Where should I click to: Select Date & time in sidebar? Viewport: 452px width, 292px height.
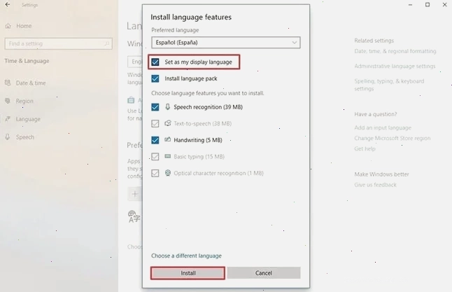coord(31,83)
